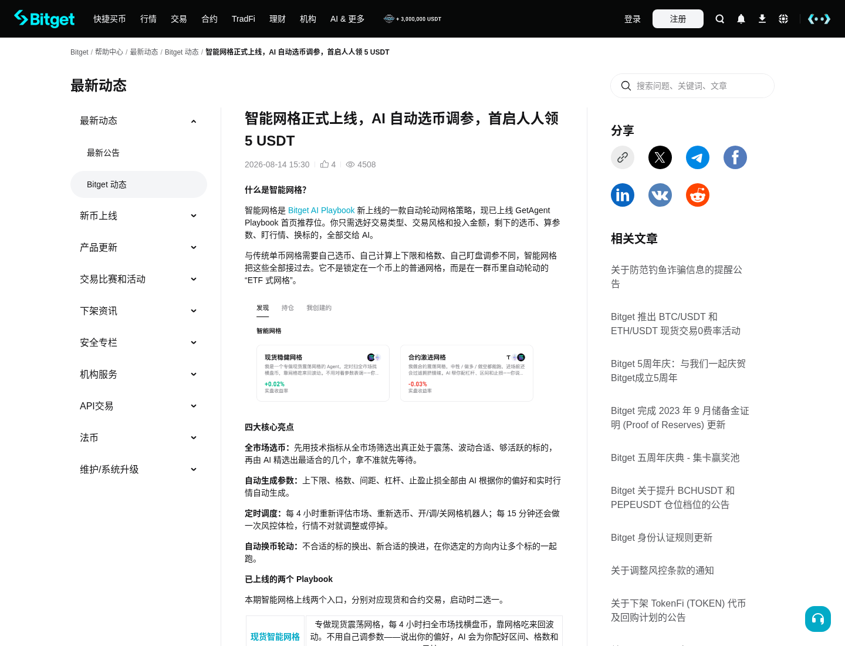Viewport: 845px width, 646px height.
Task: Expand the 下架资讯 section
Action: (x=194, y=311)
